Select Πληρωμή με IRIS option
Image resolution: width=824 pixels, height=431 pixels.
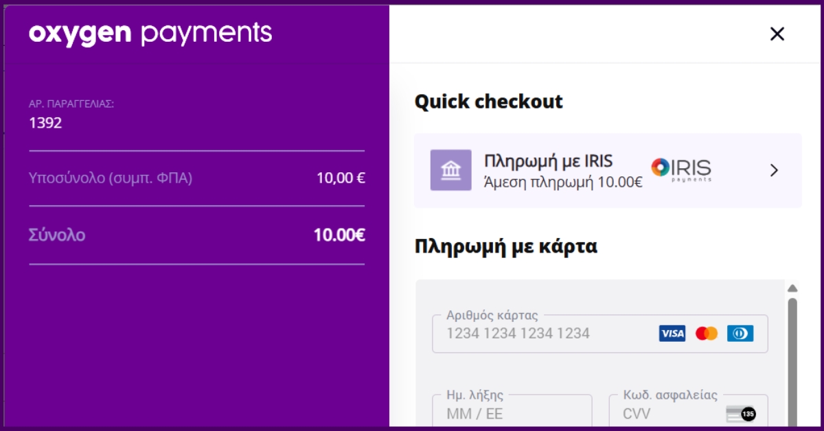point(608,170)
